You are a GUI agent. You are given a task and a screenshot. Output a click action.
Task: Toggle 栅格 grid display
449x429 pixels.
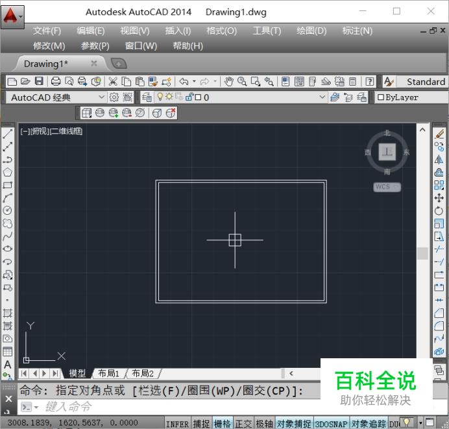click(x=223, y=423)
